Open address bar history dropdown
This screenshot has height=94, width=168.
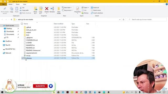coord(120,20)
